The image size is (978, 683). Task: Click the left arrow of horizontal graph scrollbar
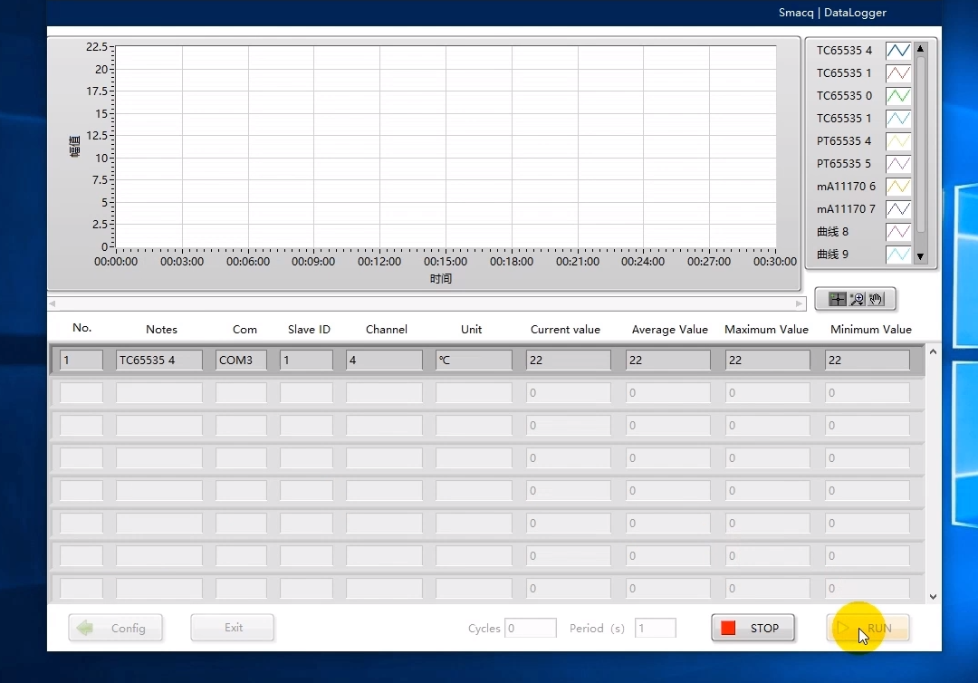pyautogui.click(x=53, y=303)
